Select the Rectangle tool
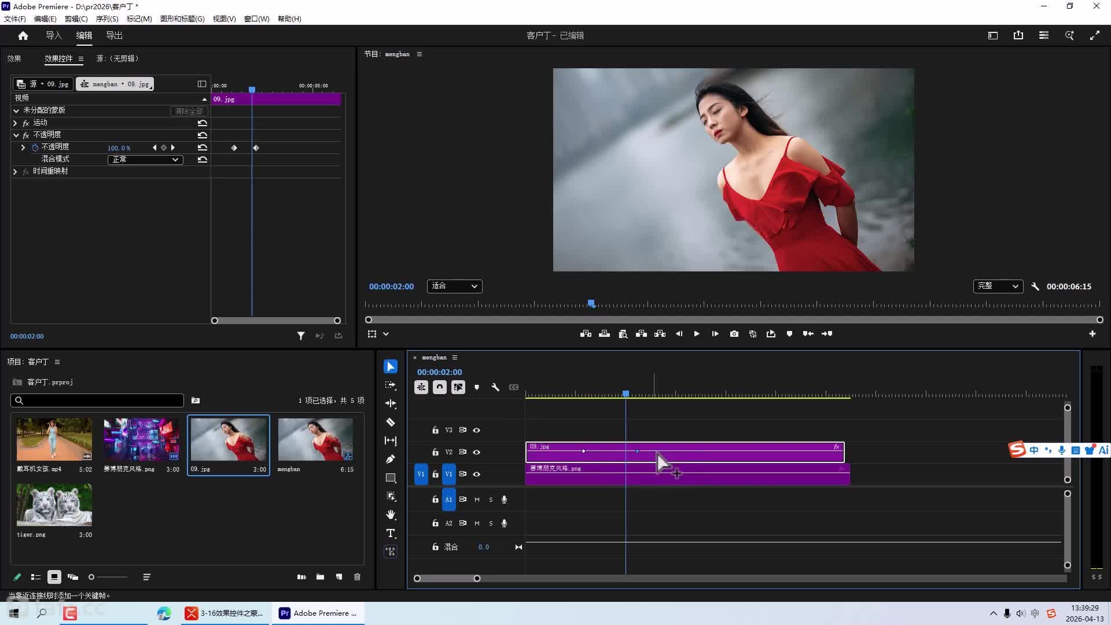Image resolution: width=1111 pixels, height=625 pixels. tap(391, 478)
